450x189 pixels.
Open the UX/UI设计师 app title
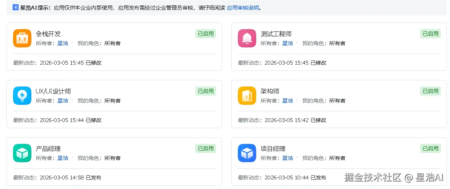click(53, 91)
